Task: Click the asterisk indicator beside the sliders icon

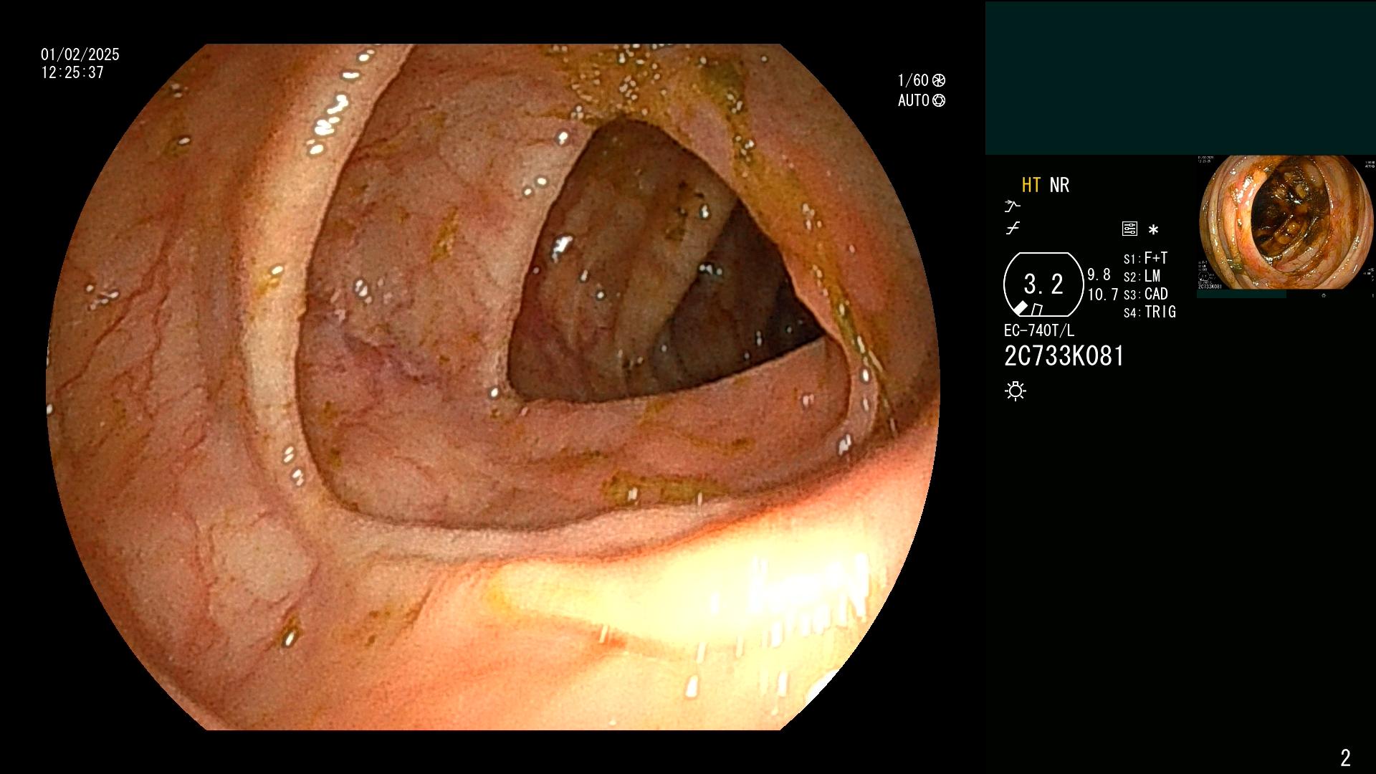Action: tap(1153, 230)
